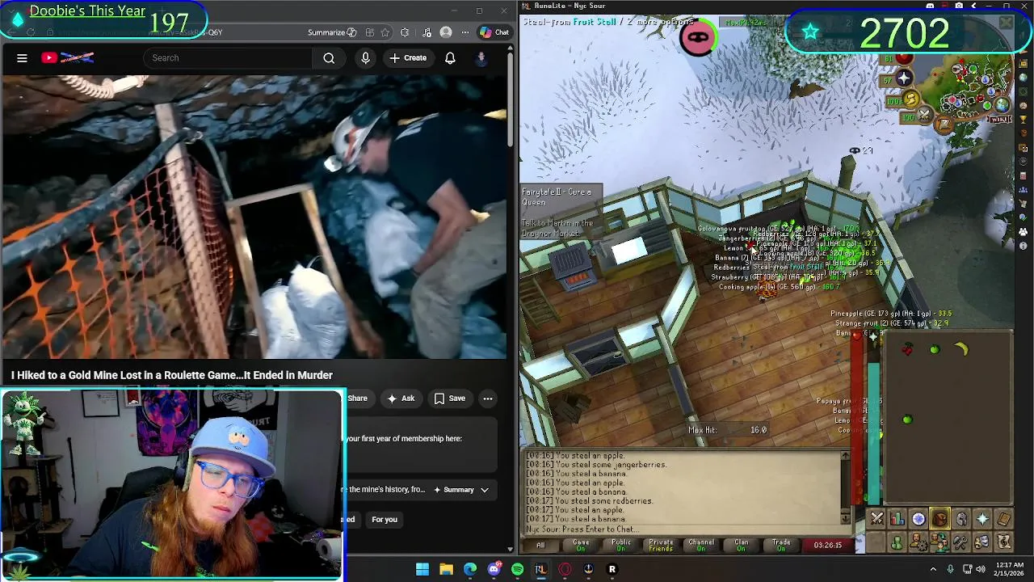Image resolution: width=1034 pixels, height=582 pixels.
Task: Show hidden system tray icons
Action: tap(934, 569)
